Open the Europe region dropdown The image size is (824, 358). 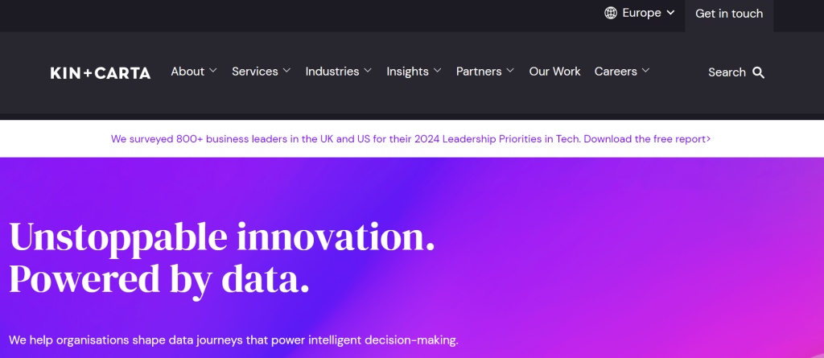click(641, 13)
